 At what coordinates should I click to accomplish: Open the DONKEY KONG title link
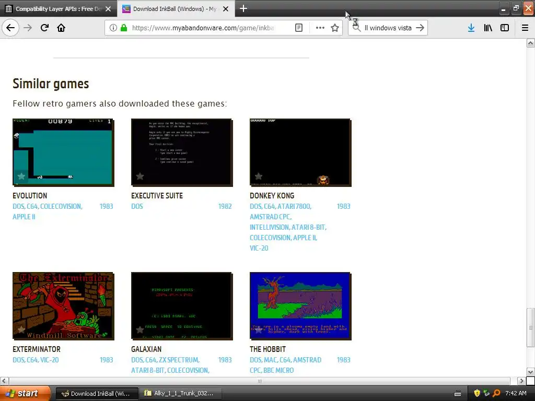tap(272, 196)
